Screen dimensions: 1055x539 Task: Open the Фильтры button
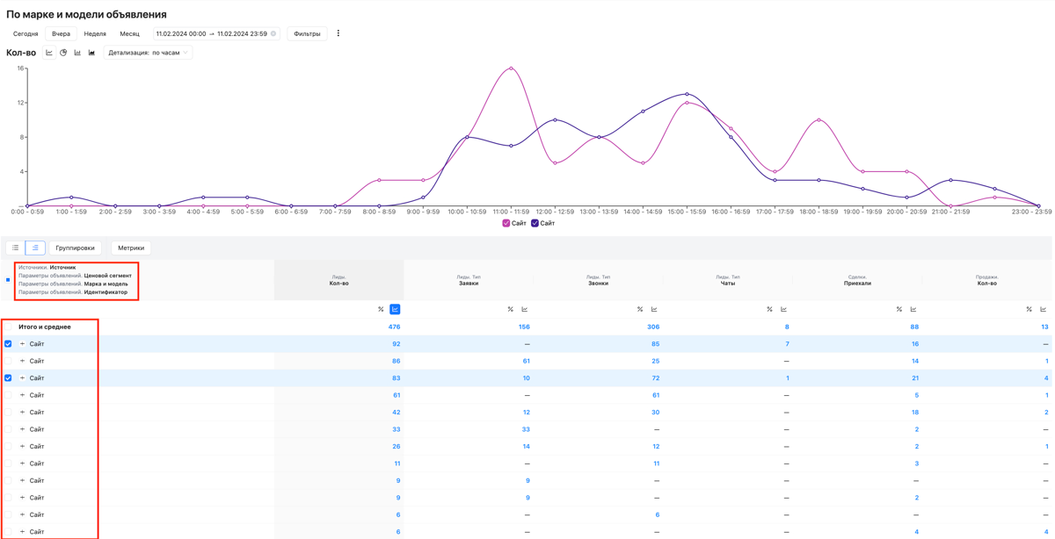click(x=307, y=34)
